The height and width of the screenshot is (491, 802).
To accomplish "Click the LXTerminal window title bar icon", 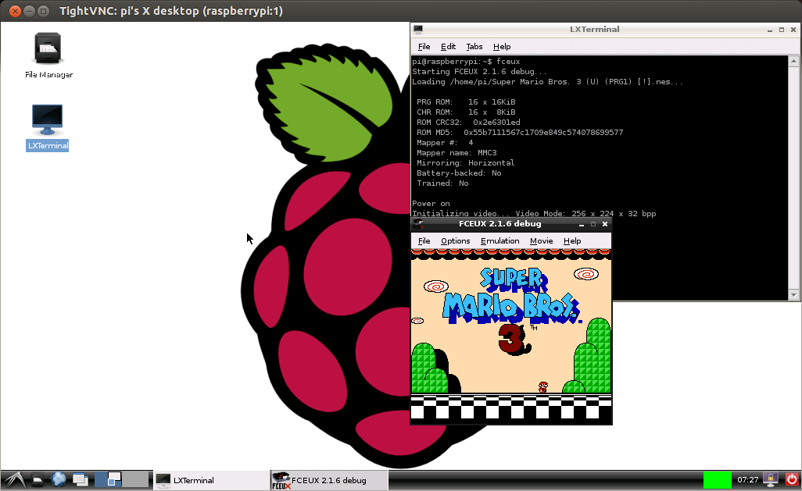I will (x=418, y=30).
